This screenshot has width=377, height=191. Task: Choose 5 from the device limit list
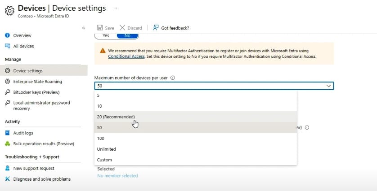196,95
